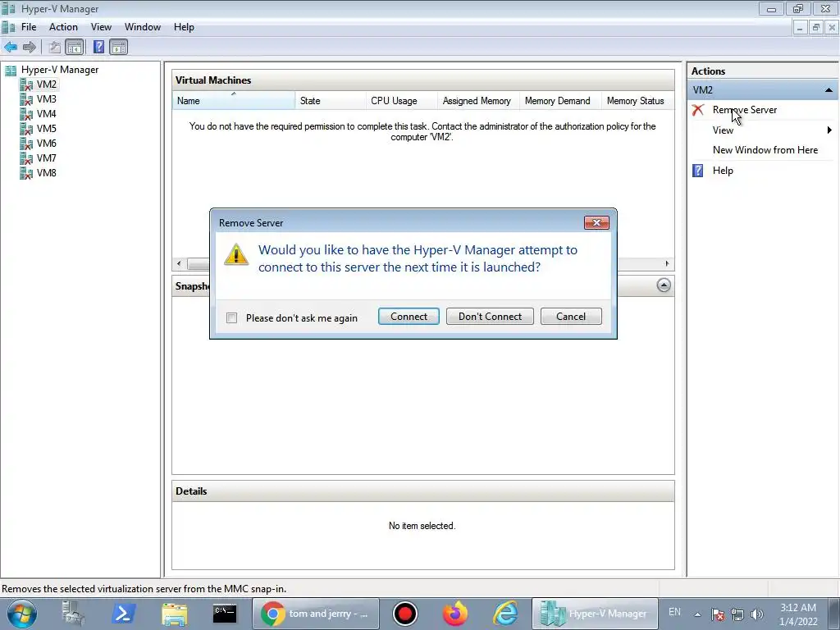840x630 pixels.
Task: Click the VM2 server icon in tree
Action: click(x=26, y=84)
